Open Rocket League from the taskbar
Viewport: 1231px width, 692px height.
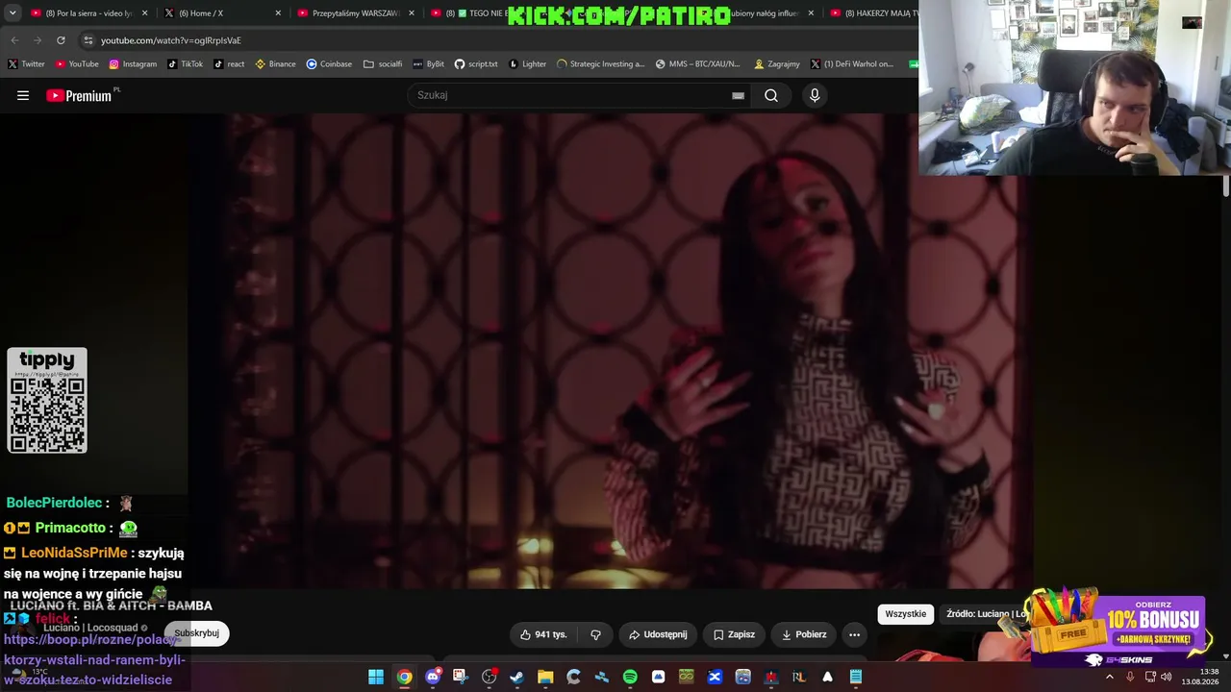pos(798,677)
